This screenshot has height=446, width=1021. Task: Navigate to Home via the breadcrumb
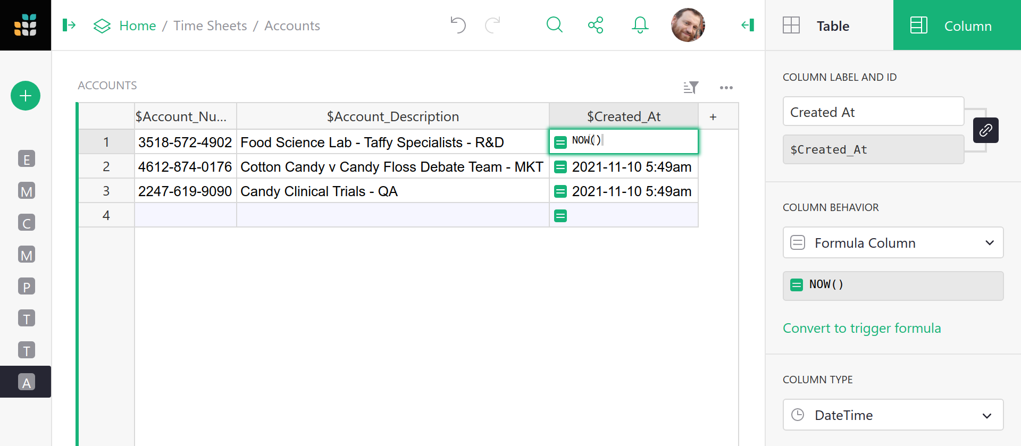pos(138,25)
